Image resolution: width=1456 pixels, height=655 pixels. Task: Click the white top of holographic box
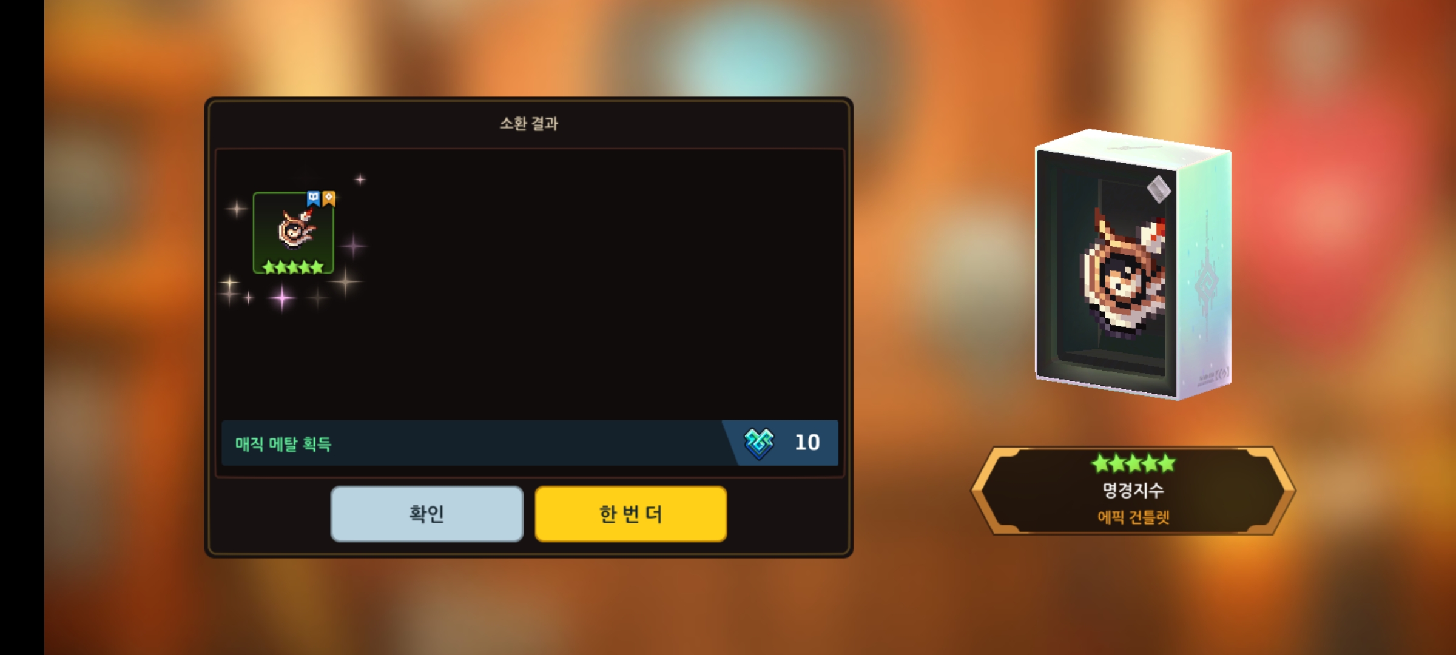(x=1133, y=147)
